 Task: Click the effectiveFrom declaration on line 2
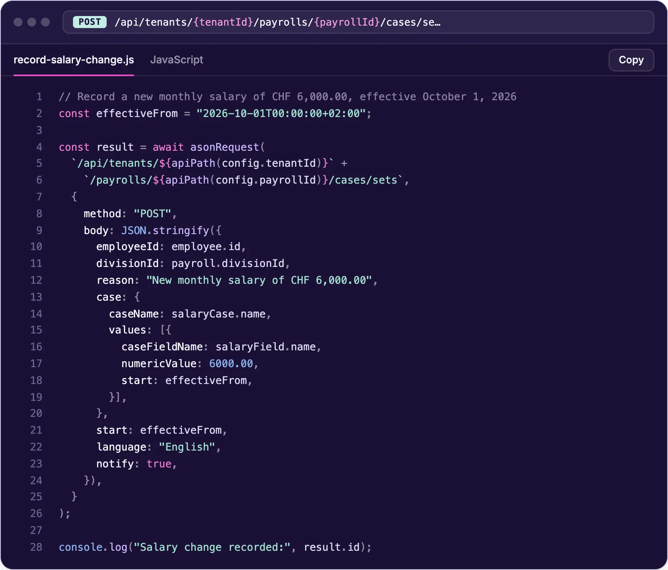click(137, 113)
